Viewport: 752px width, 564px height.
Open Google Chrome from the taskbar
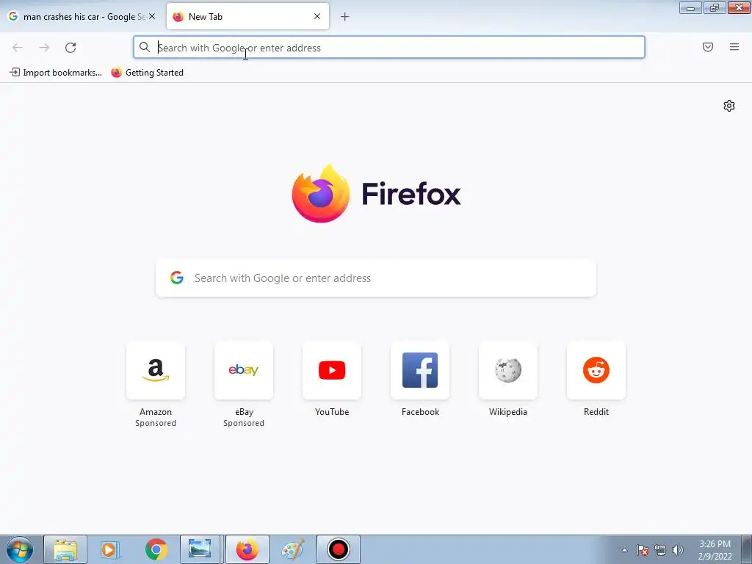[156, 549]
